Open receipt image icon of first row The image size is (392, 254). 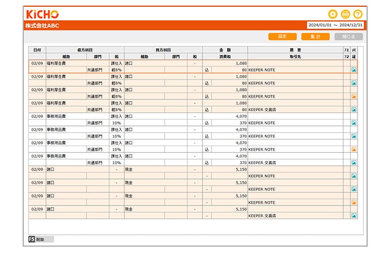[x=354, y=70]
